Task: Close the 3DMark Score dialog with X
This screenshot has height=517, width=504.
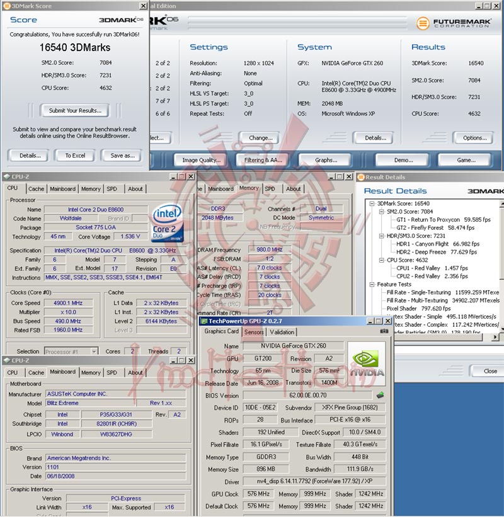Action: tap(143, 6)
